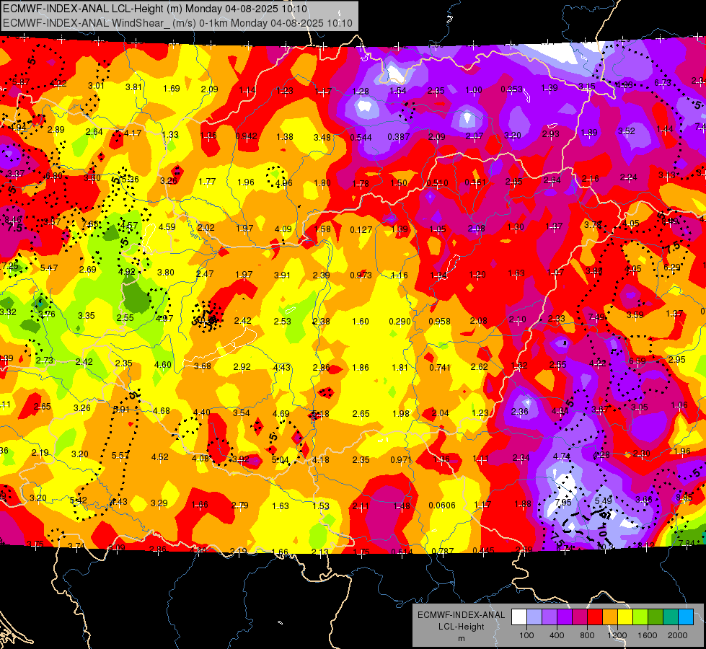
Task: Select the magenta legend color swatch
Action: coord(580,617)
